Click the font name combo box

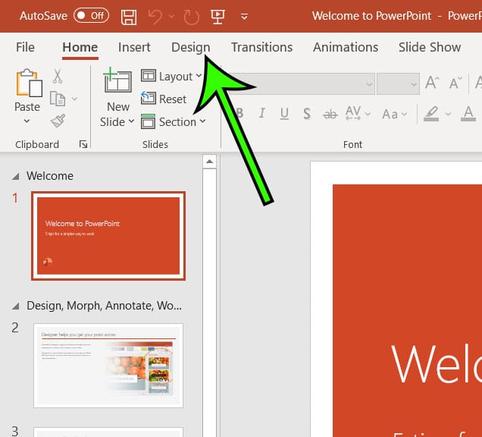click(302, 83)
